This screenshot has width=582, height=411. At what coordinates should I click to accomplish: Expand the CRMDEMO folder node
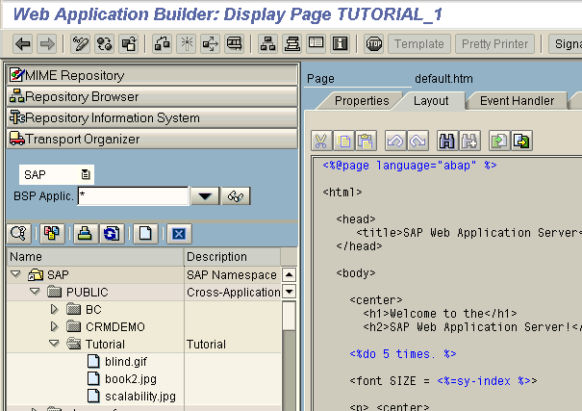pyautogui.click(x=54, y=326)
